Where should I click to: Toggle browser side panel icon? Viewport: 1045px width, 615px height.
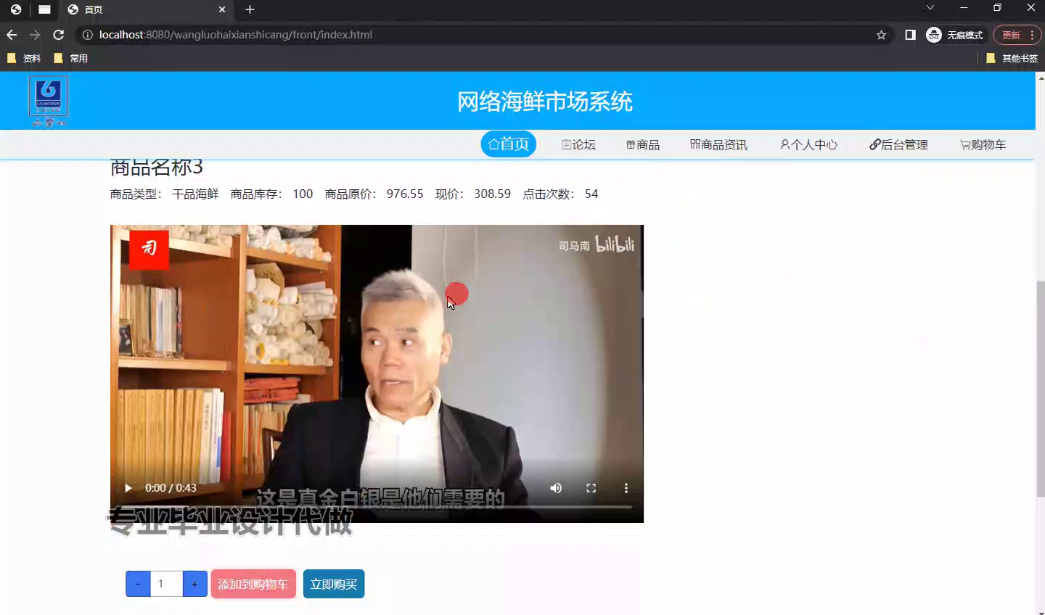point(910,35)
